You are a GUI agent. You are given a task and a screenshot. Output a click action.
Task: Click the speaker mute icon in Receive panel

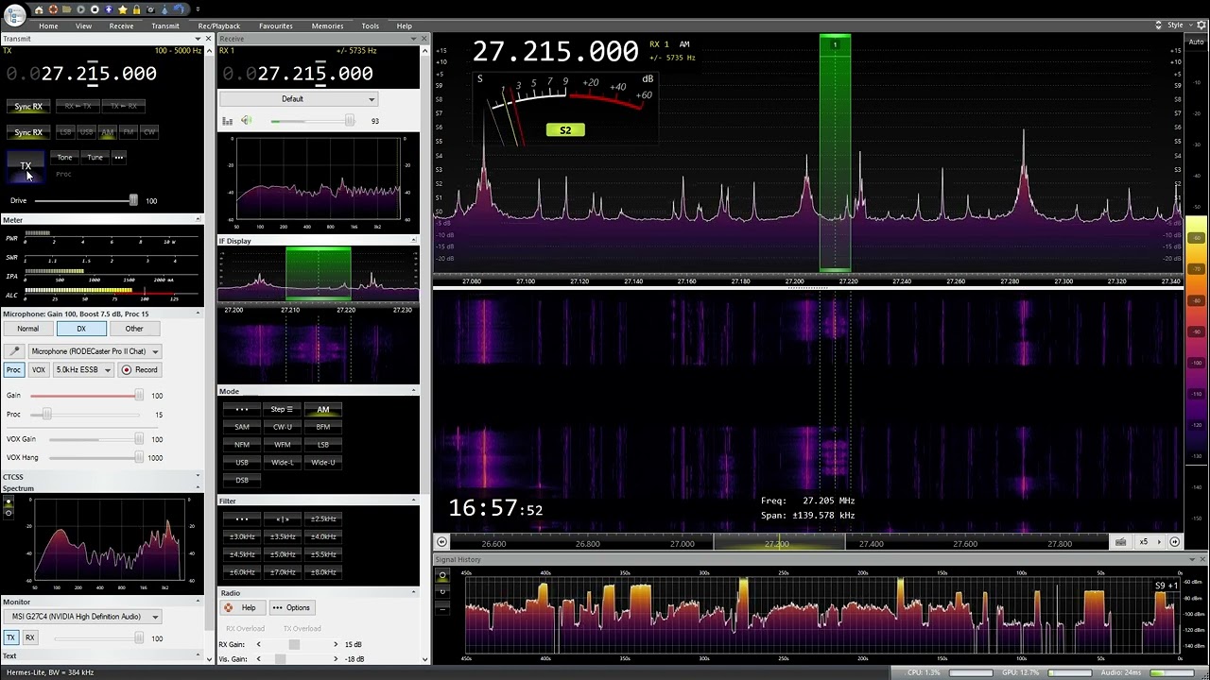[246, 121]
